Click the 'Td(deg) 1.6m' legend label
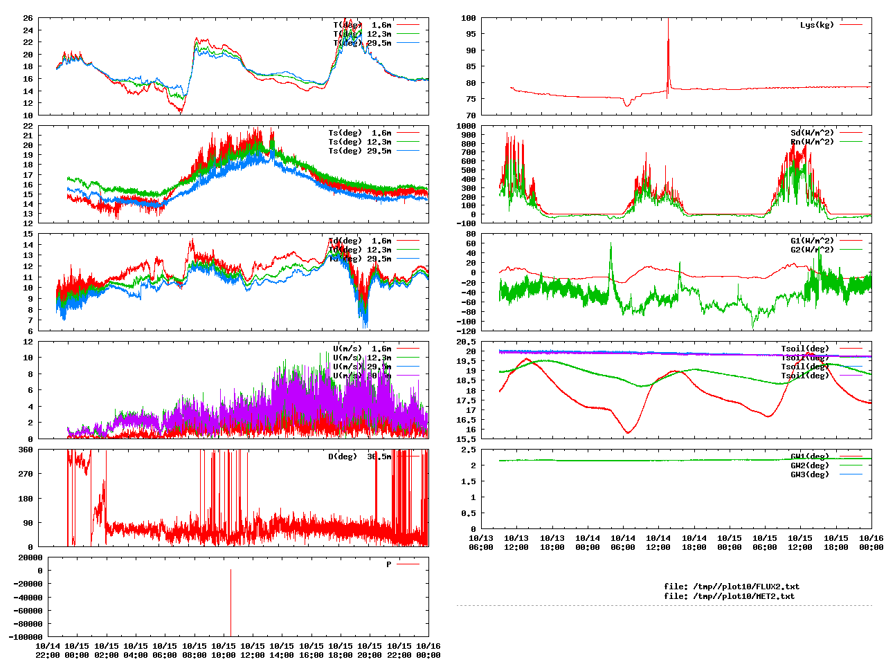 coord(360,241)
